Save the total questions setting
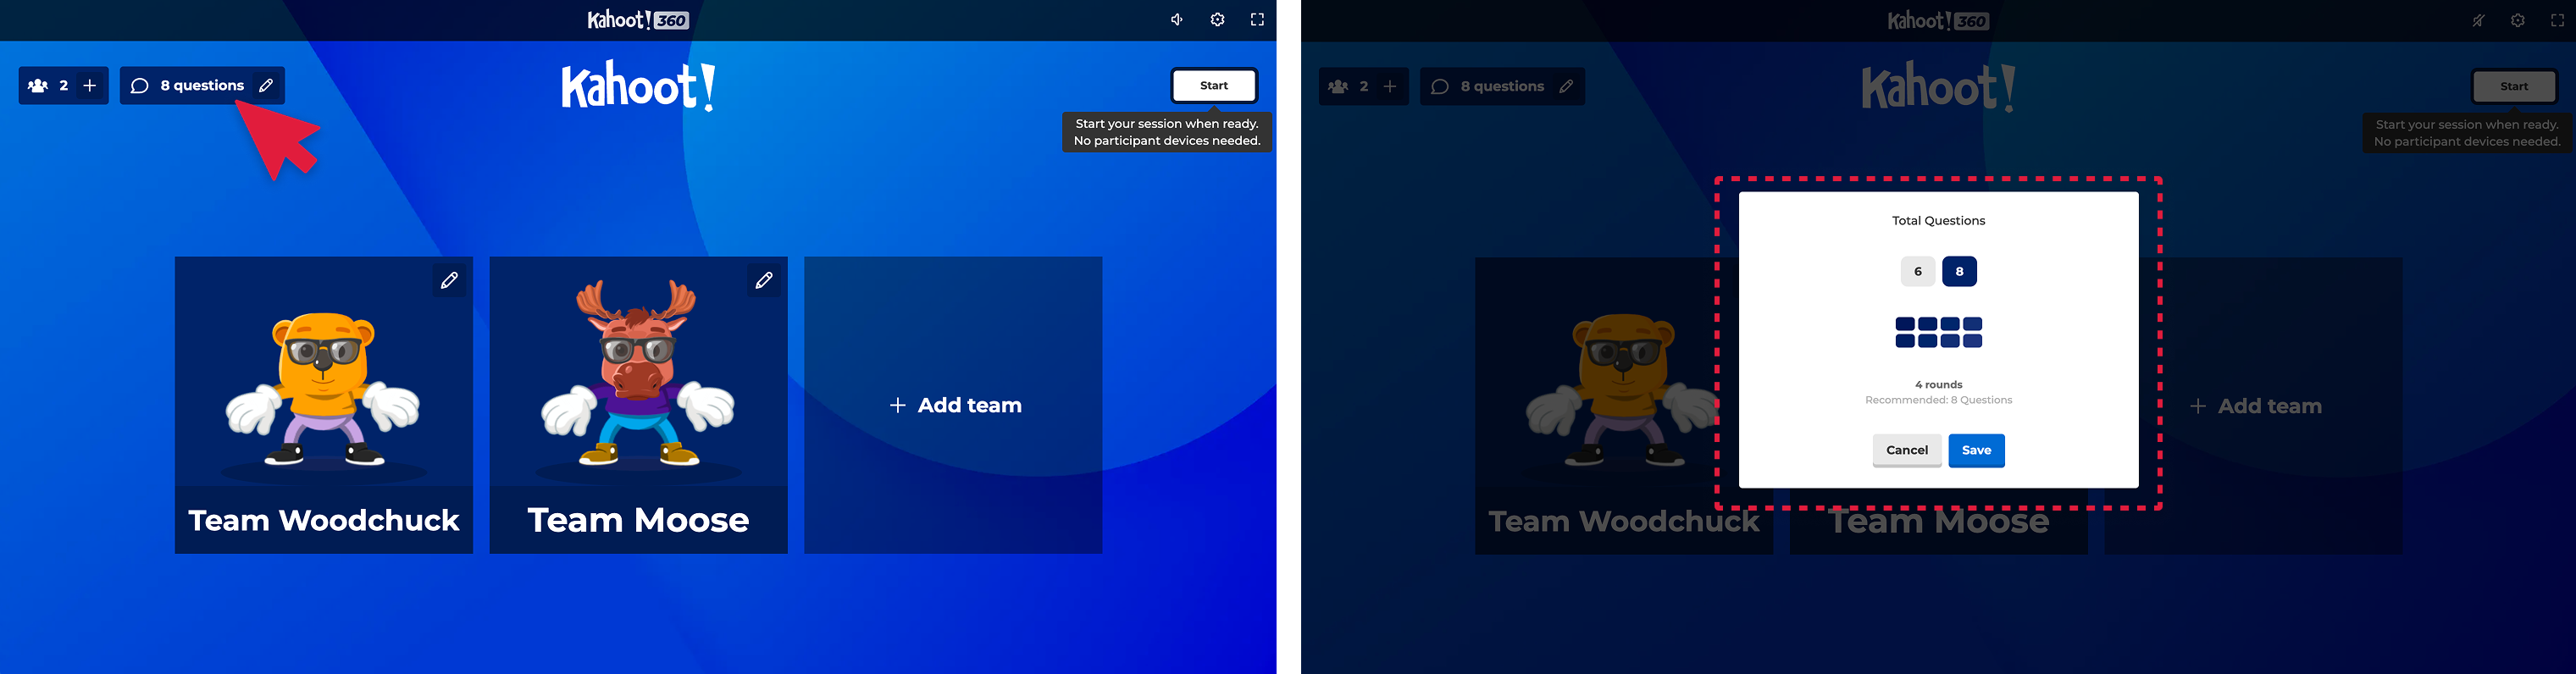Viewport: 2576px width, 674px height. pos(1976,450)
